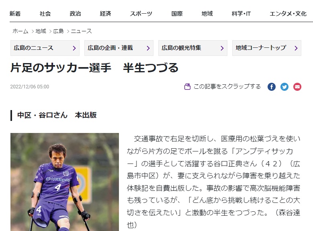Click the この記事をスクラップする link
This screenshot has width=313, height=231.
click(227, 86)
